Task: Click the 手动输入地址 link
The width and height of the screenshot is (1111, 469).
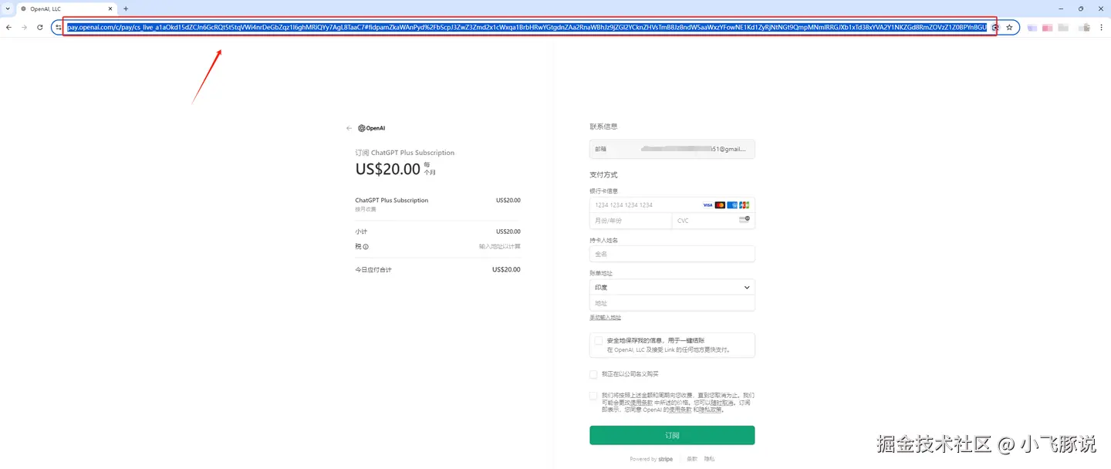Action: 606,317
